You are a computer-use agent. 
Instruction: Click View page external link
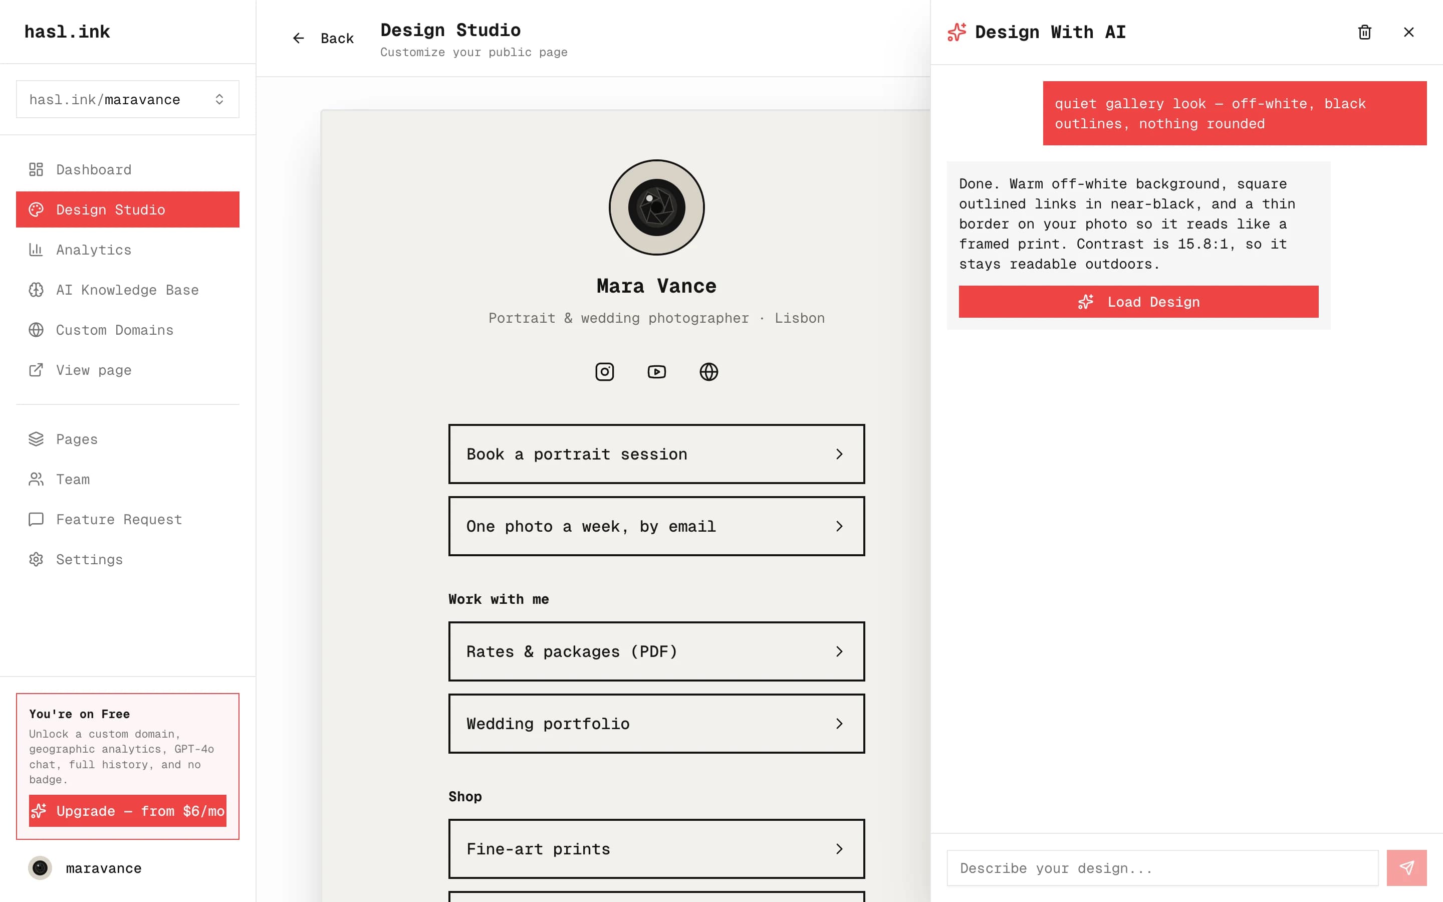tap(128, 370)
